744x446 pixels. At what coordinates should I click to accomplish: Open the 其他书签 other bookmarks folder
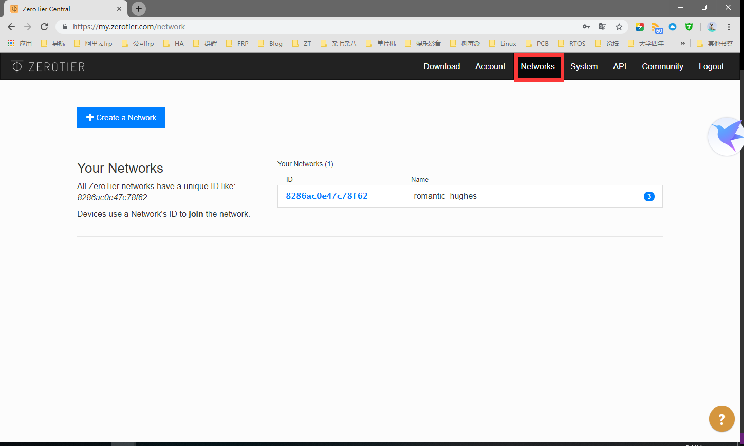(x=715, y=43)
